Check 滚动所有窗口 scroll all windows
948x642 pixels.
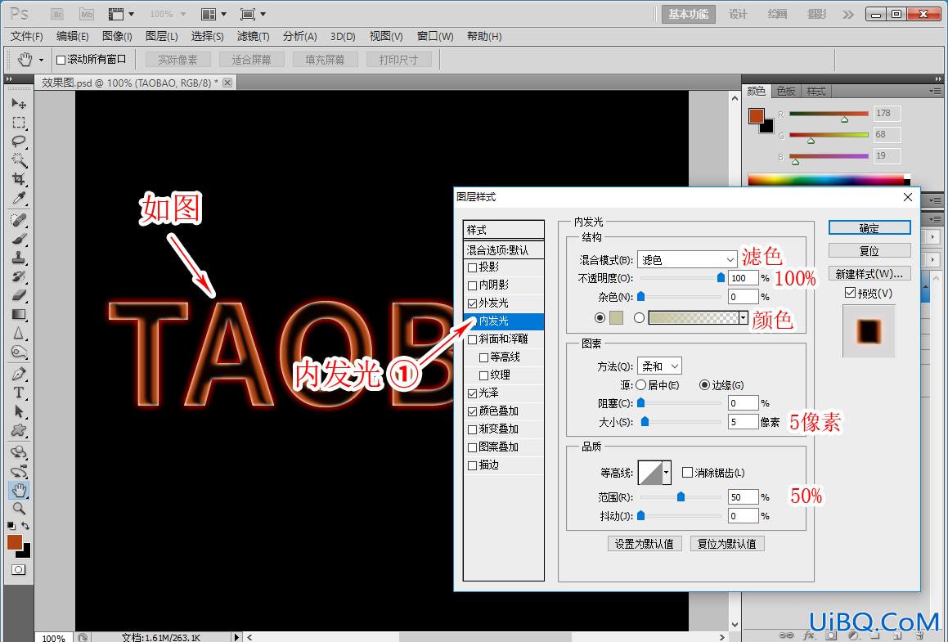61,60
